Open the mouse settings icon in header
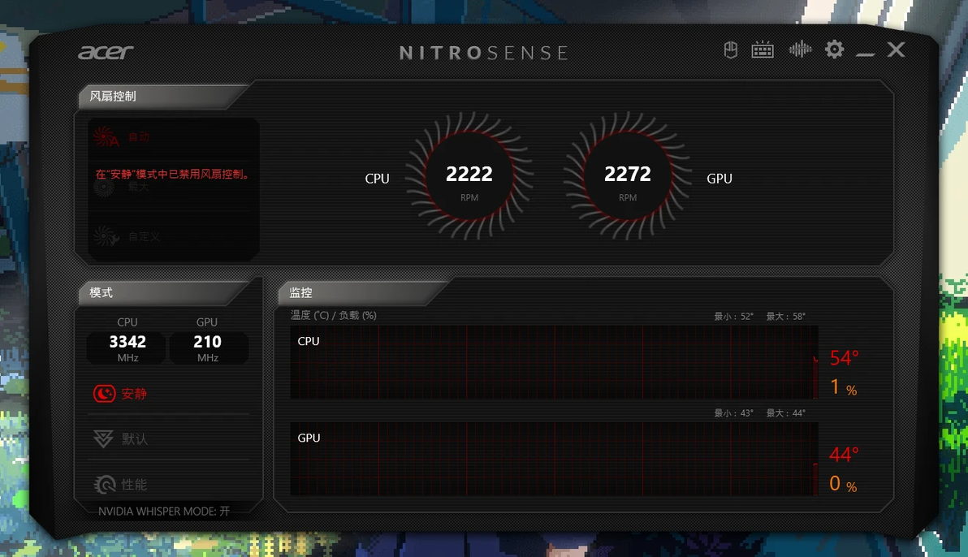 pyautogui.click(x=730, y=50)
